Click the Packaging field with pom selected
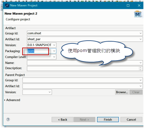This screenshot has width=144, height=128. click(42, 51)
